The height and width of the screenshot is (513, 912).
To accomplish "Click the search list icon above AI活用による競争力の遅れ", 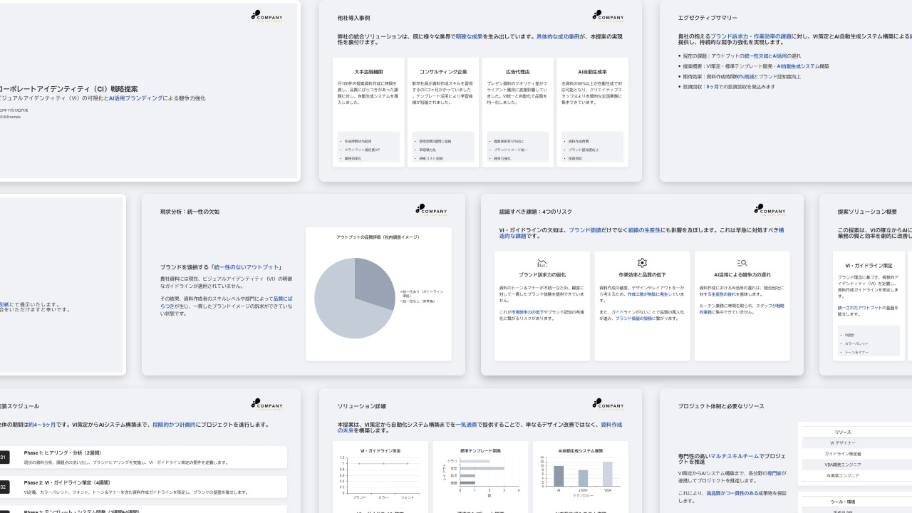I will pyautogui.click(x=742, y=263).
